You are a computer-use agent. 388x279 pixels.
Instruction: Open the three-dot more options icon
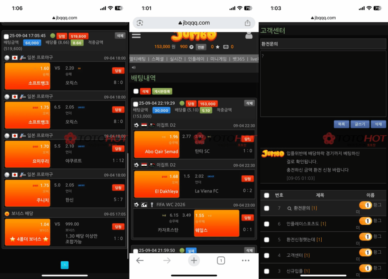[246, 260]
